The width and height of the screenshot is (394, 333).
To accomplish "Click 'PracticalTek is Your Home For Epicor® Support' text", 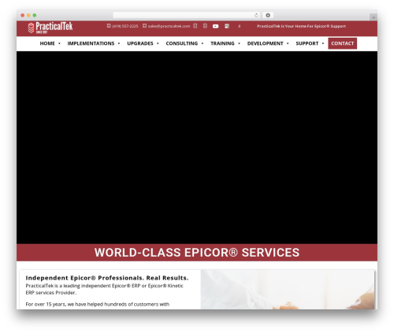I will pos(301,26).
